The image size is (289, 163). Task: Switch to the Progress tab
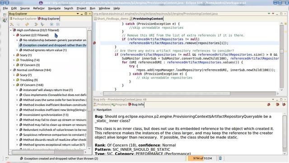click(x=119, y=105)
